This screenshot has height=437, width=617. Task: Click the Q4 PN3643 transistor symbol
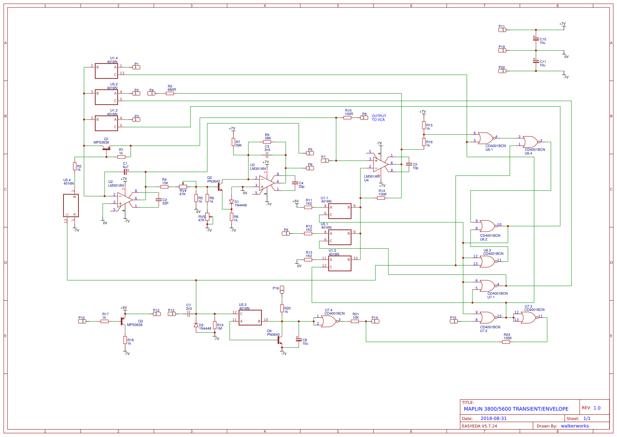click(280, 340)
